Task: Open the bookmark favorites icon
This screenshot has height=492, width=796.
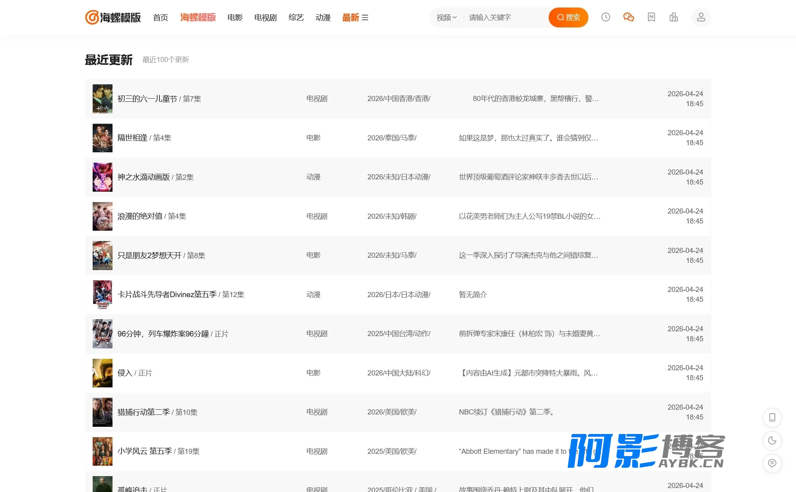Action: (651, 17)
